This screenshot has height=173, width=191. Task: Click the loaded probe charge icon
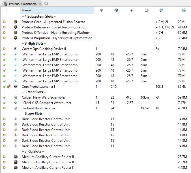9,87
